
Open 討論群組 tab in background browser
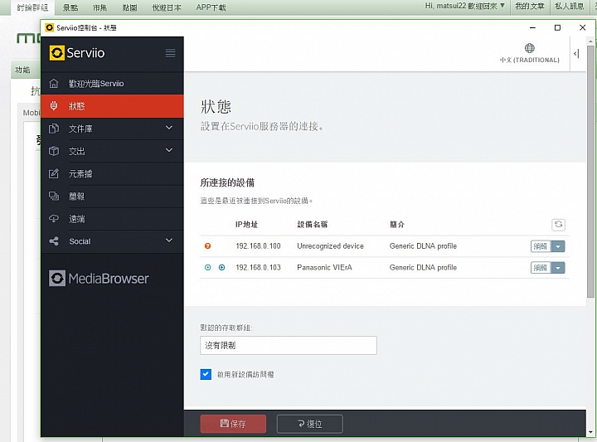32,7
